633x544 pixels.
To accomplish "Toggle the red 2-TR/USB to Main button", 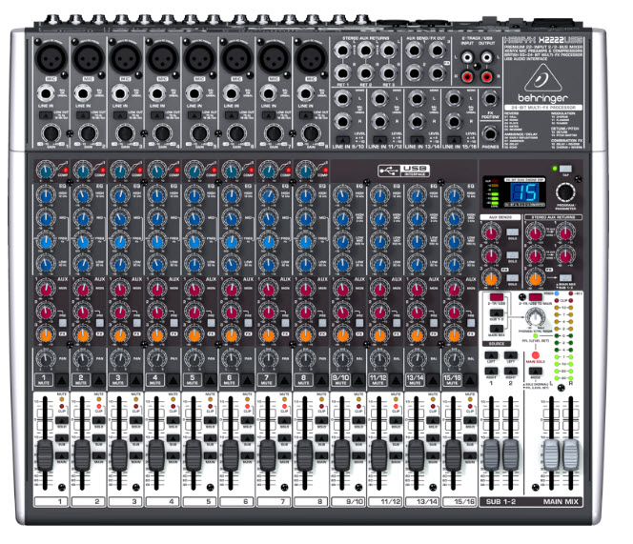I will coord(536,297).
